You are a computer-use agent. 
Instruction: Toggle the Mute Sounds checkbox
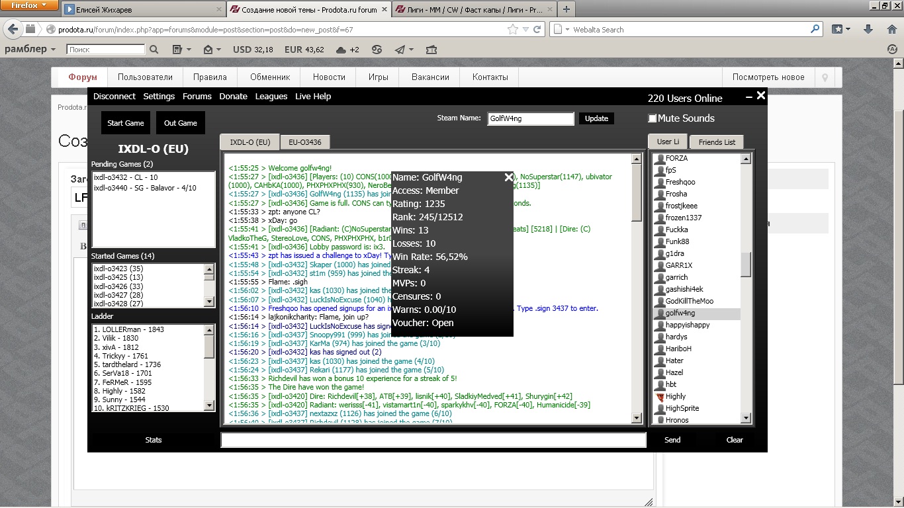tap(653, 118)
